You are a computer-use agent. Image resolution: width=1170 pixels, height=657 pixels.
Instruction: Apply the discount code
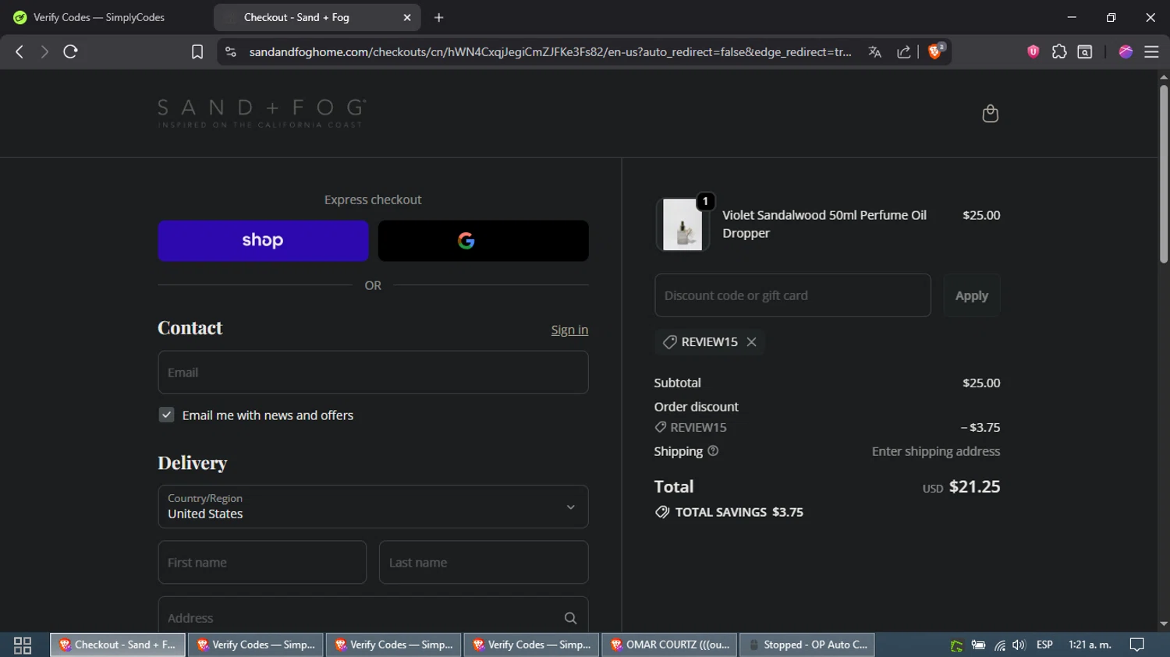click(971, 295)
